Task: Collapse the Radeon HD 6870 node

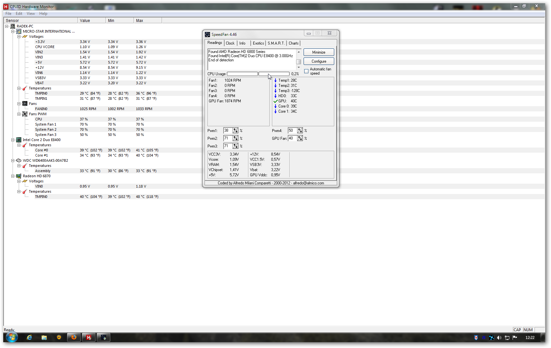Action: [13, 176]
